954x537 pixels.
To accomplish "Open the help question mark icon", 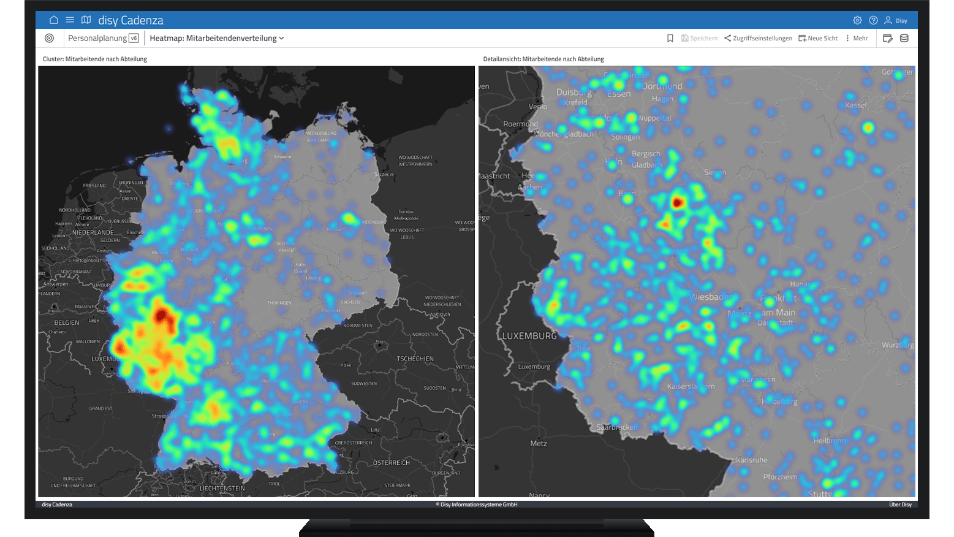I will coord(873,20).
